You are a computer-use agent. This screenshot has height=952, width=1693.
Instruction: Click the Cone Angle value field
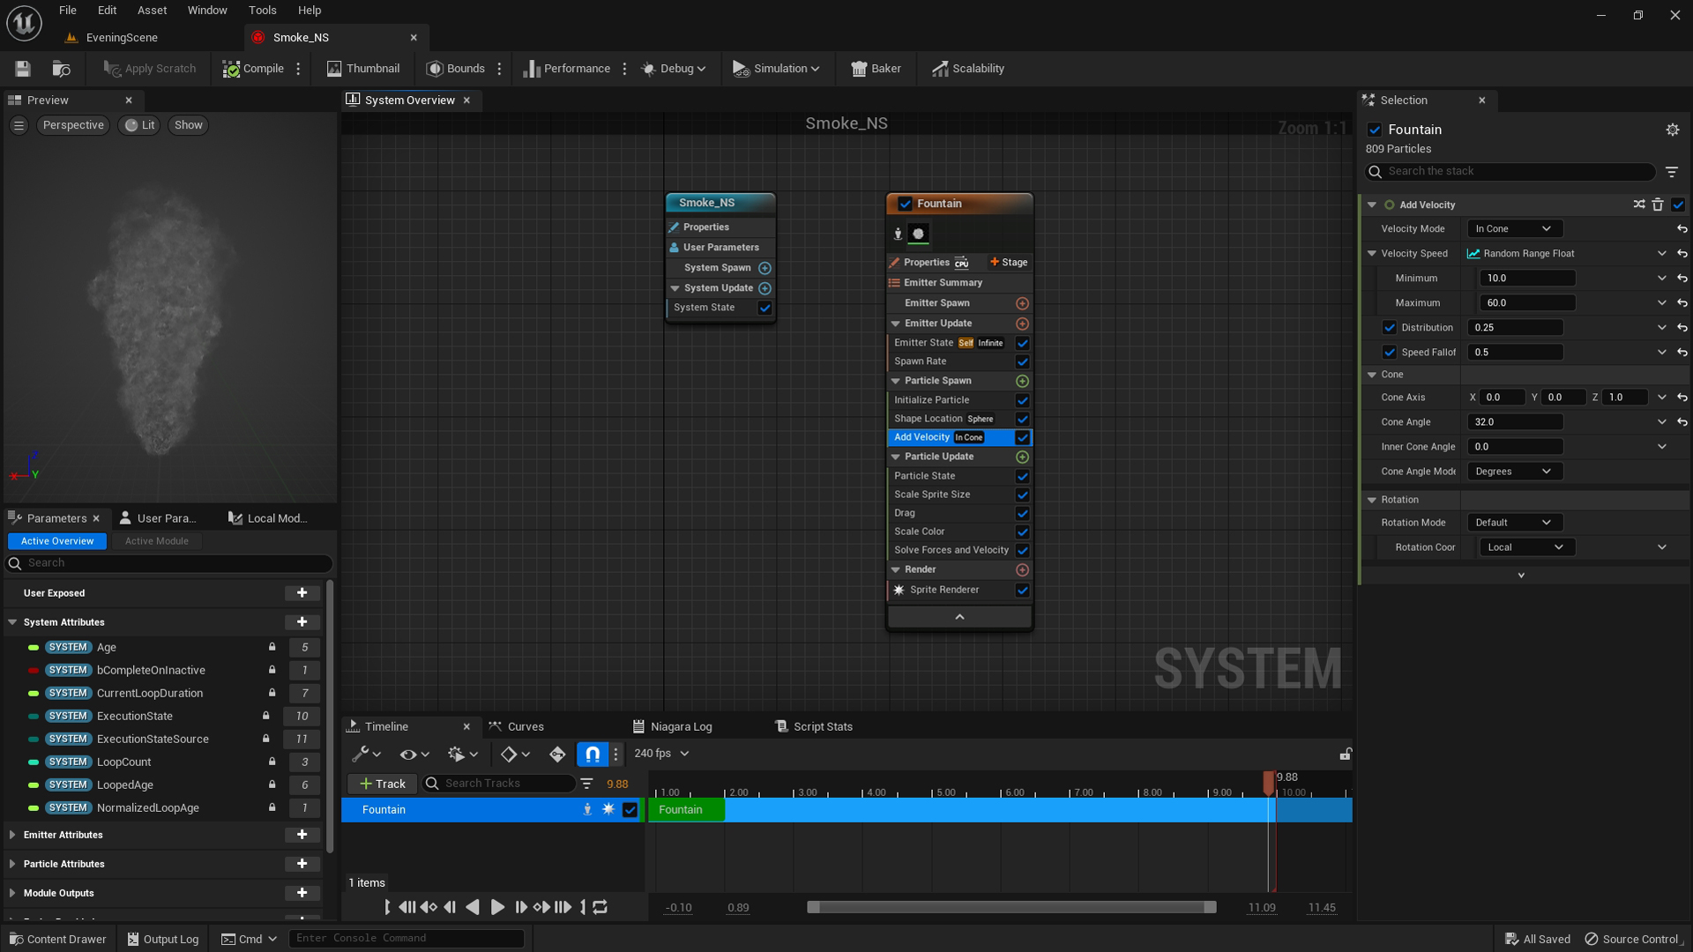1516,422
